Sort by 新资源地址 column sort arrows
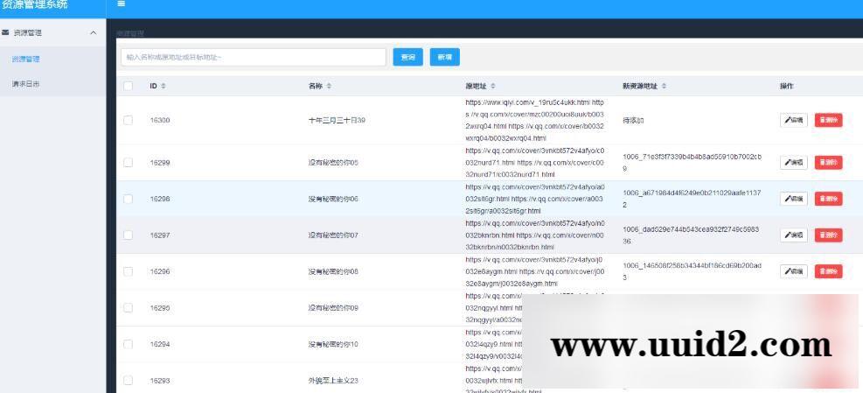Image resolution: width=863 pixels, height=393 pixels. point(664,87)
